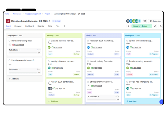165x117 pixels.
Task: Click assignee icon on Review marketing deck
Action: [10, 45]
